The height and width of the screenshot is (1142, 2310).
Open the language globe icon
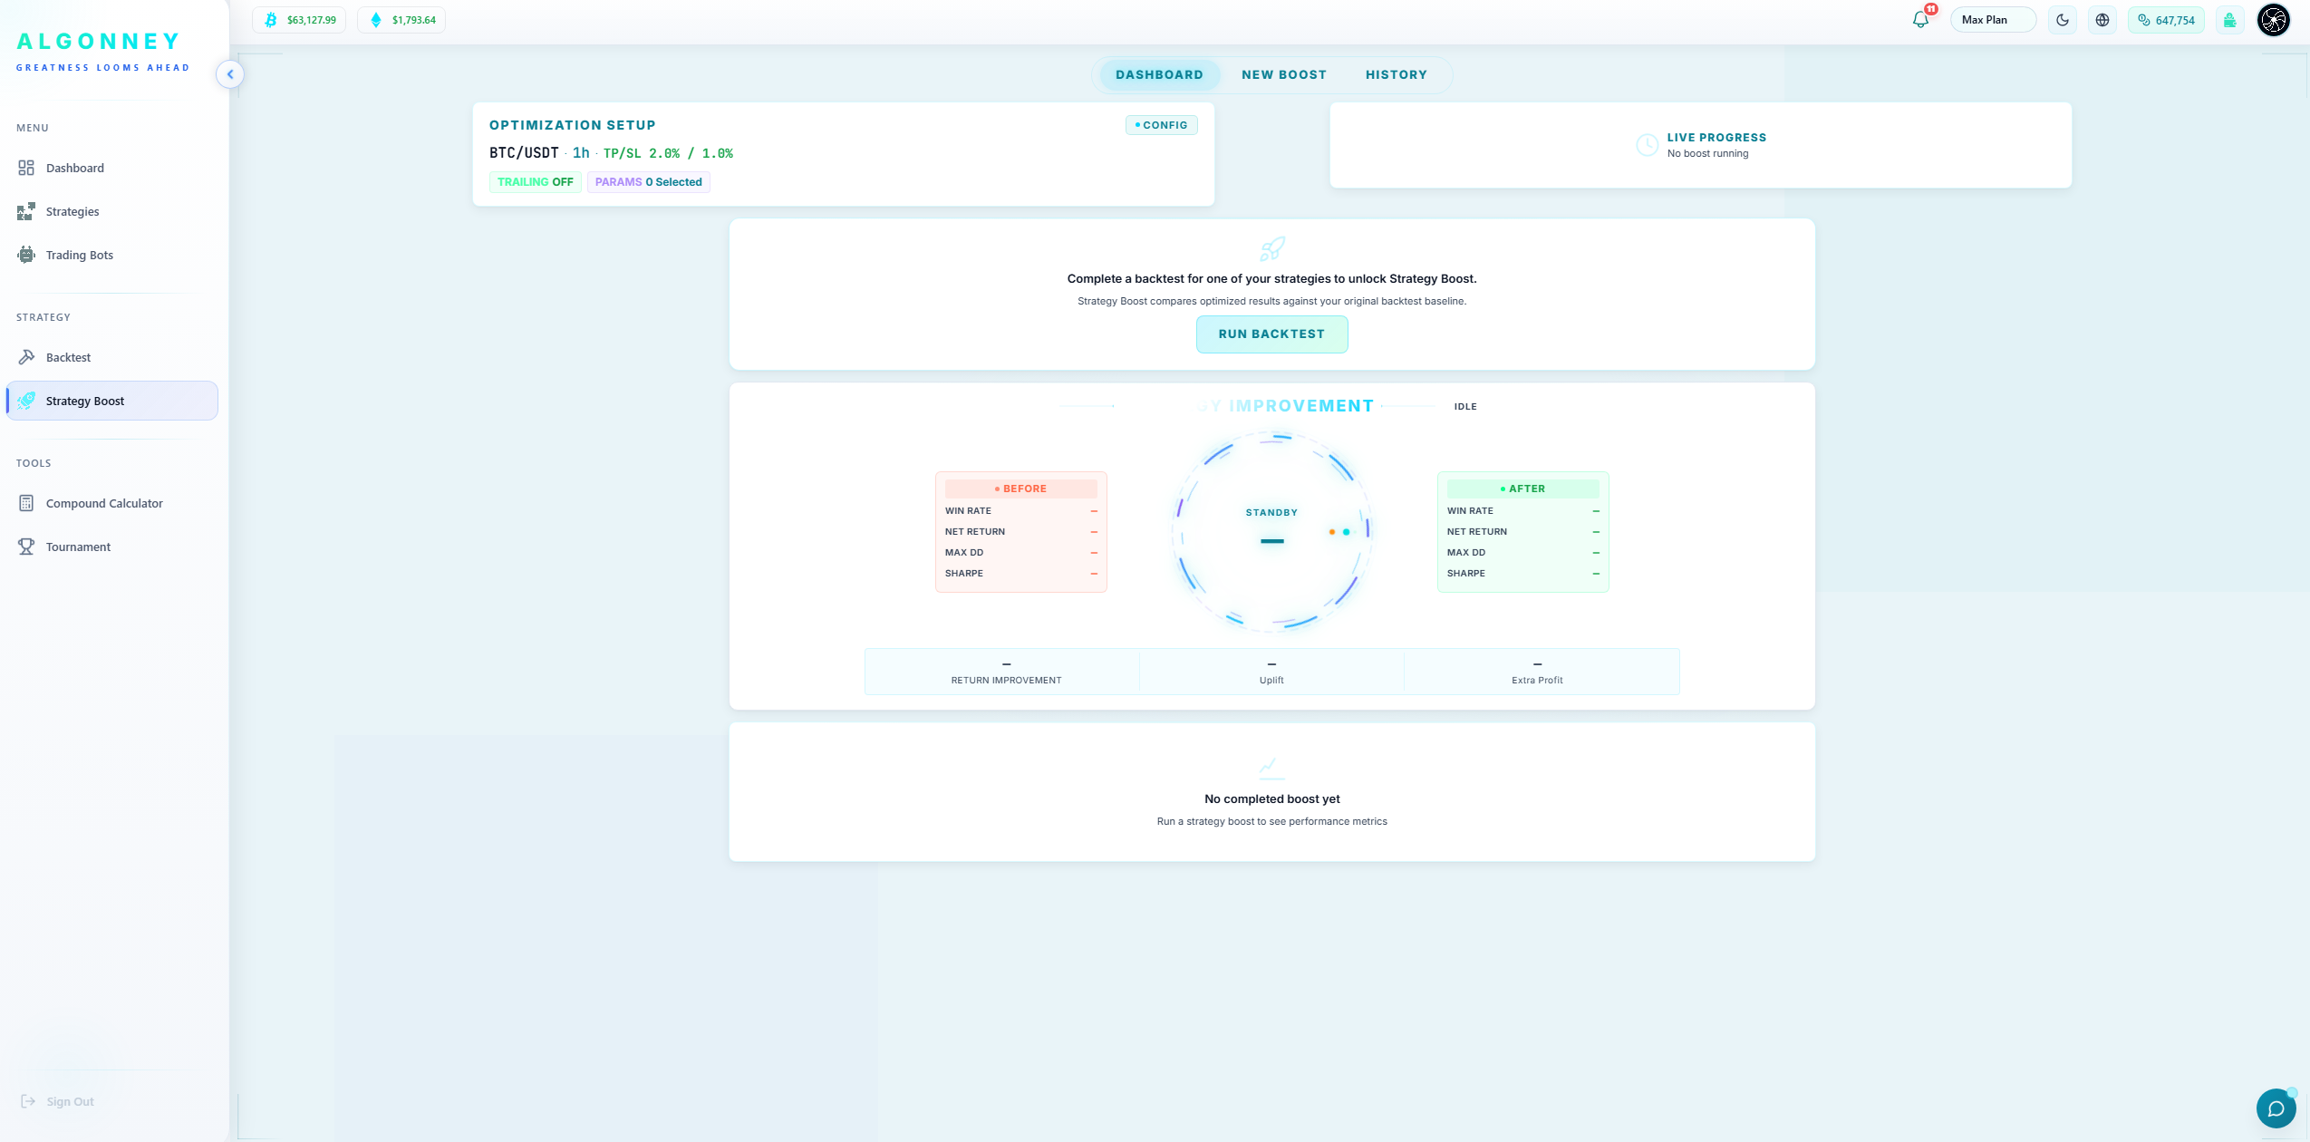(2102, 20)
